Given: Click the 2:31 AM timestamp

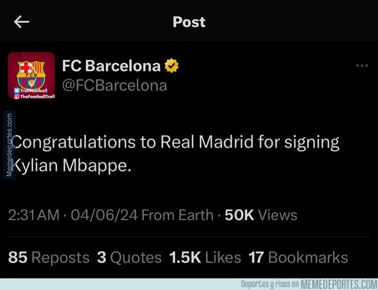Looking at the screenshot, I should point(34,215).
